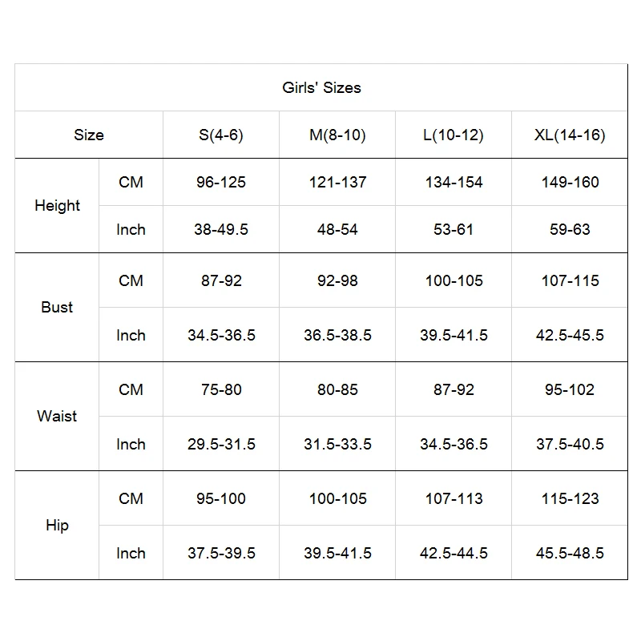Select the Size header cell

click(x=89, y=135)
